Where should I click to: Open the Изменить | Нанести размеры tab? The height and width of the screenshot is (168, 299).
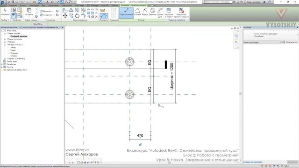point(134,6)
